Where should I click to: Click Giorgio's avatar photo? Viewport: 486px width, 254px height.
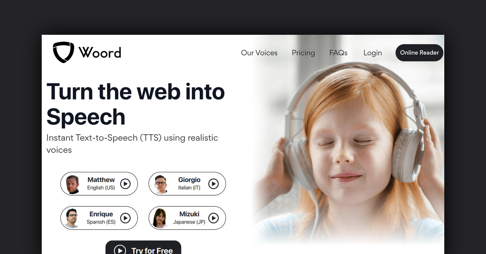(161, 184)
